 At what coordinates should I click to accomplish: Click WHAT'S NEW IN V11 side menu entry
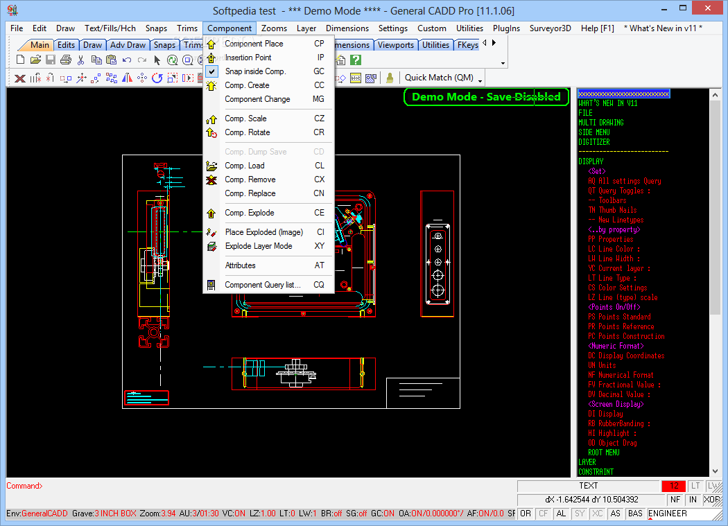608,103
